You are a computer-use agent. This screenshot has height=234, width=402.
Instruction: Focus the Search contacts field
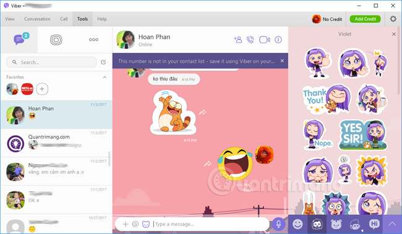51,62
